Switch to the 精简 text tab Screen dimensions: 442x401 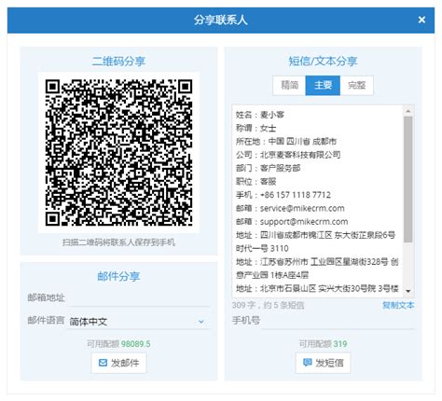click(x=289, y=85)
